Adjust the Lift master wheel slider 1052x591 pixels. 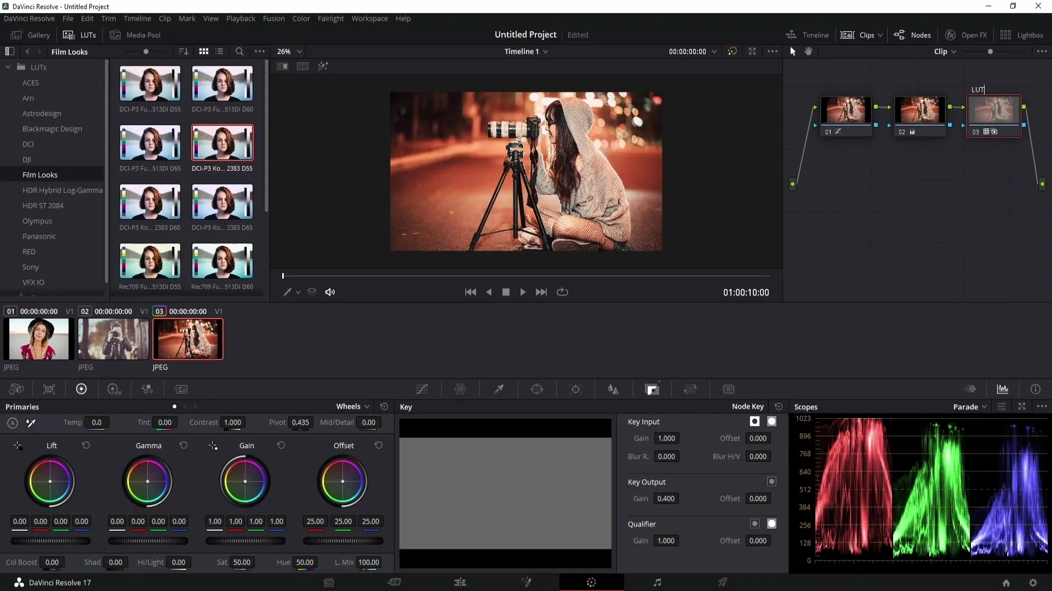(50, 541)
